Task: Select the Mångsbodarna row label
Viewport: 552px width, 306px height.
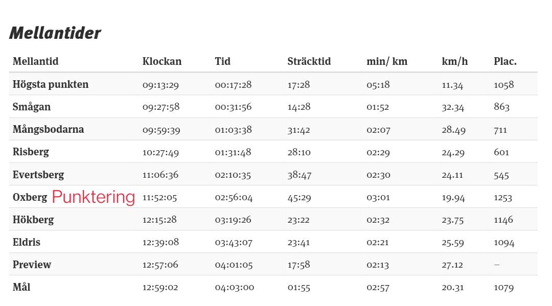Action: 48,129
